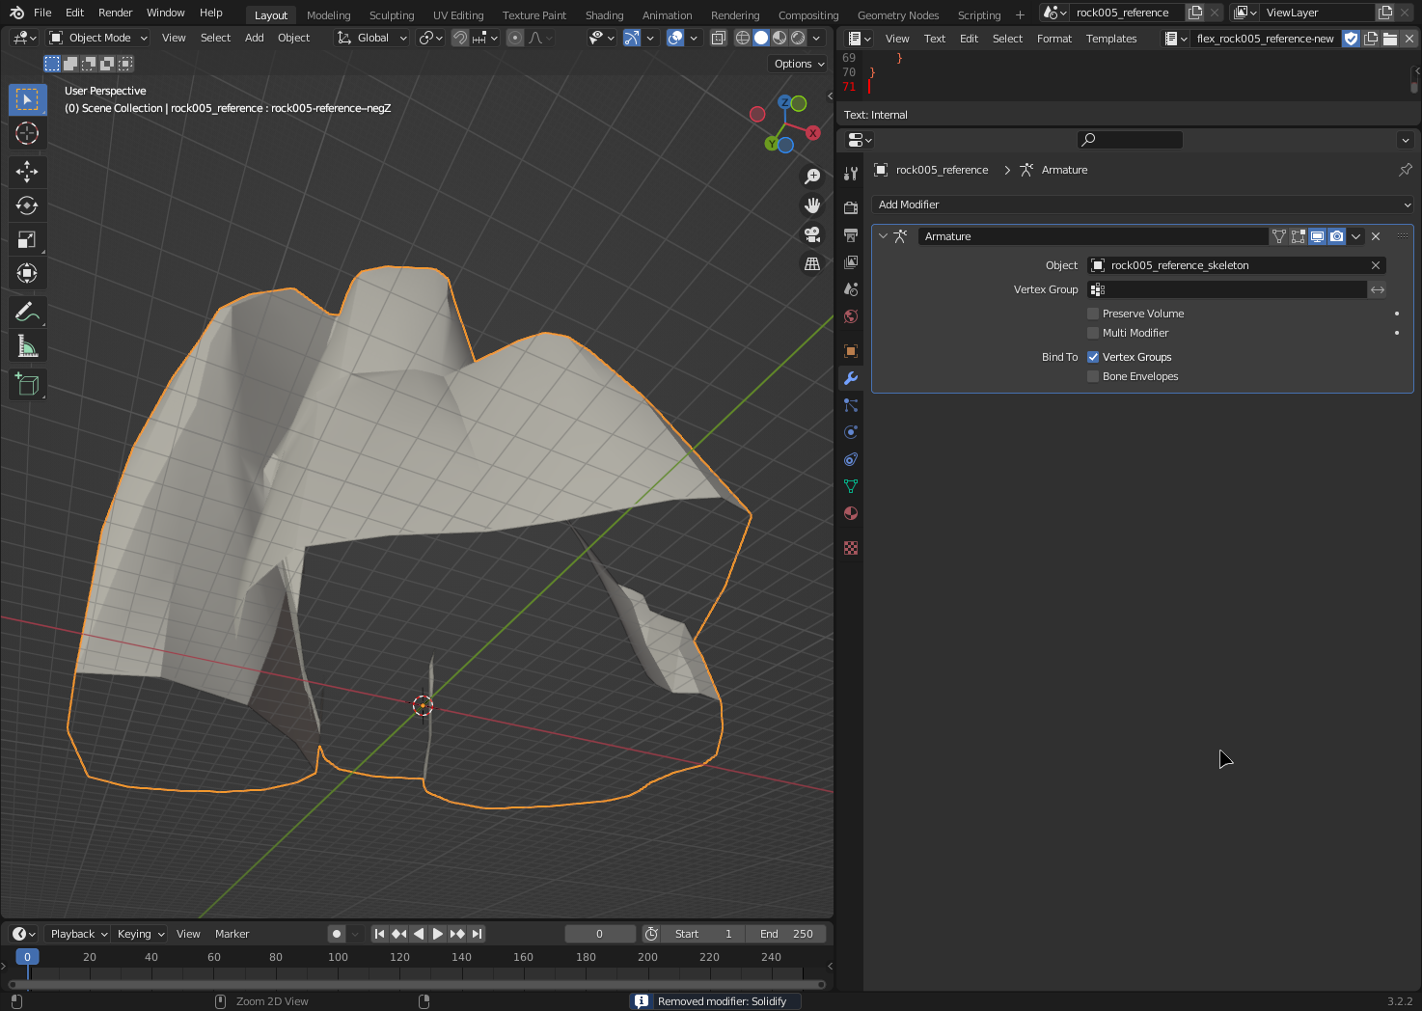The height and width of the screenshot is (1011, 1422).
Task: Open Modifier properties wrench tab
Action: [851, 378]
